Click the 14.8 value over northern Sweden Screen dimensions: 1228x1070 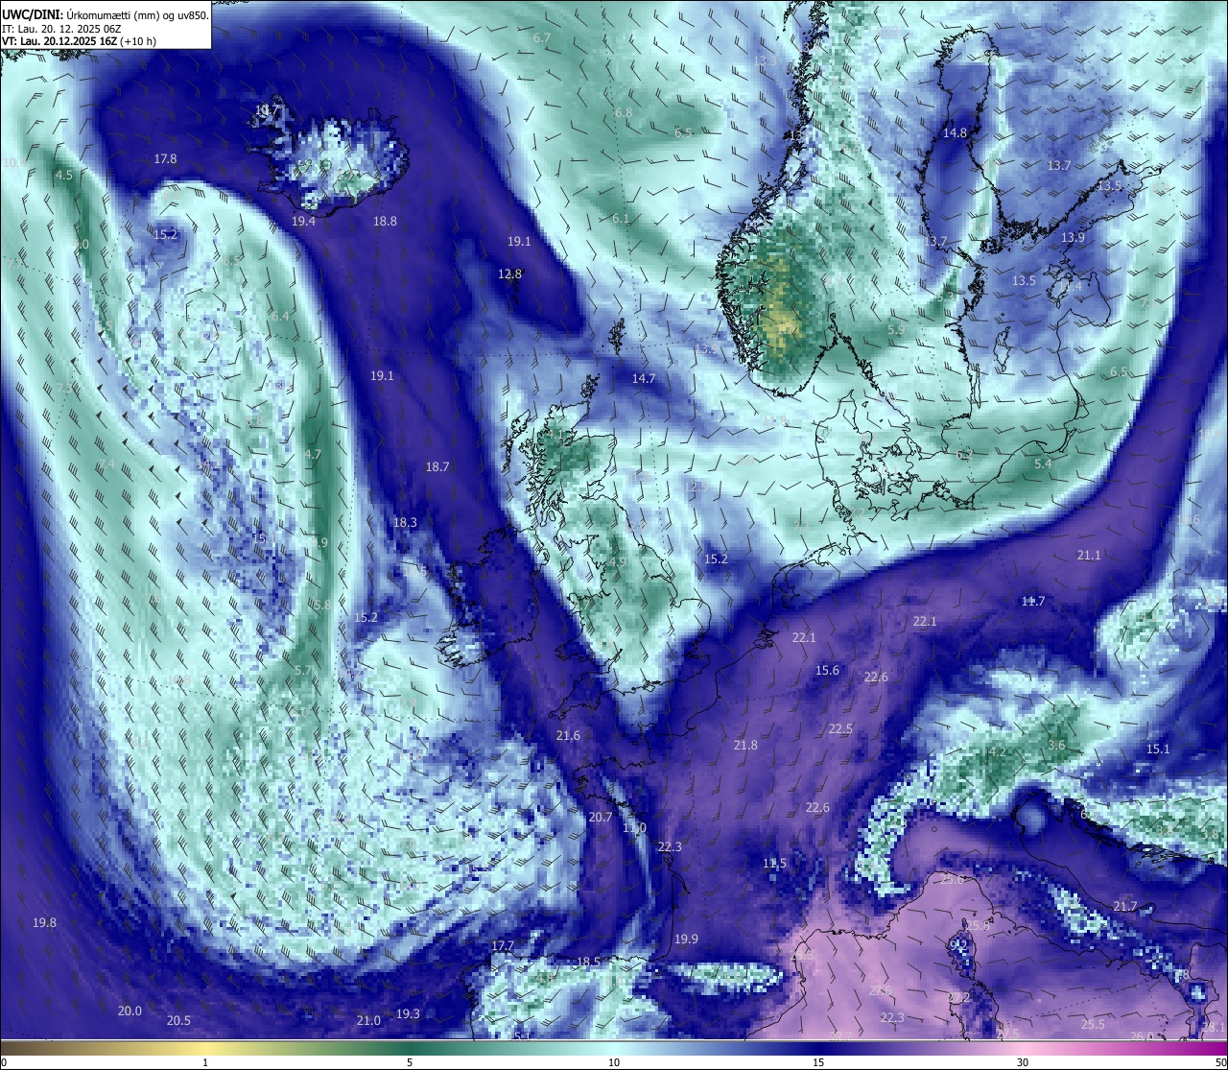tap(955, 133)
